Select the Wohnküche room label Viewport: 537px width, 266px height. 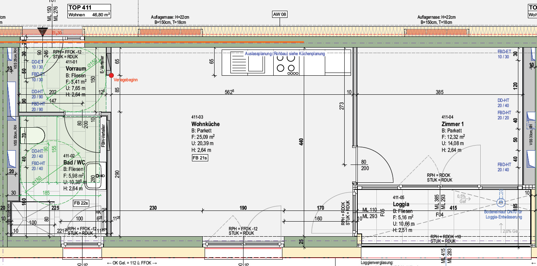pos(205,124)
